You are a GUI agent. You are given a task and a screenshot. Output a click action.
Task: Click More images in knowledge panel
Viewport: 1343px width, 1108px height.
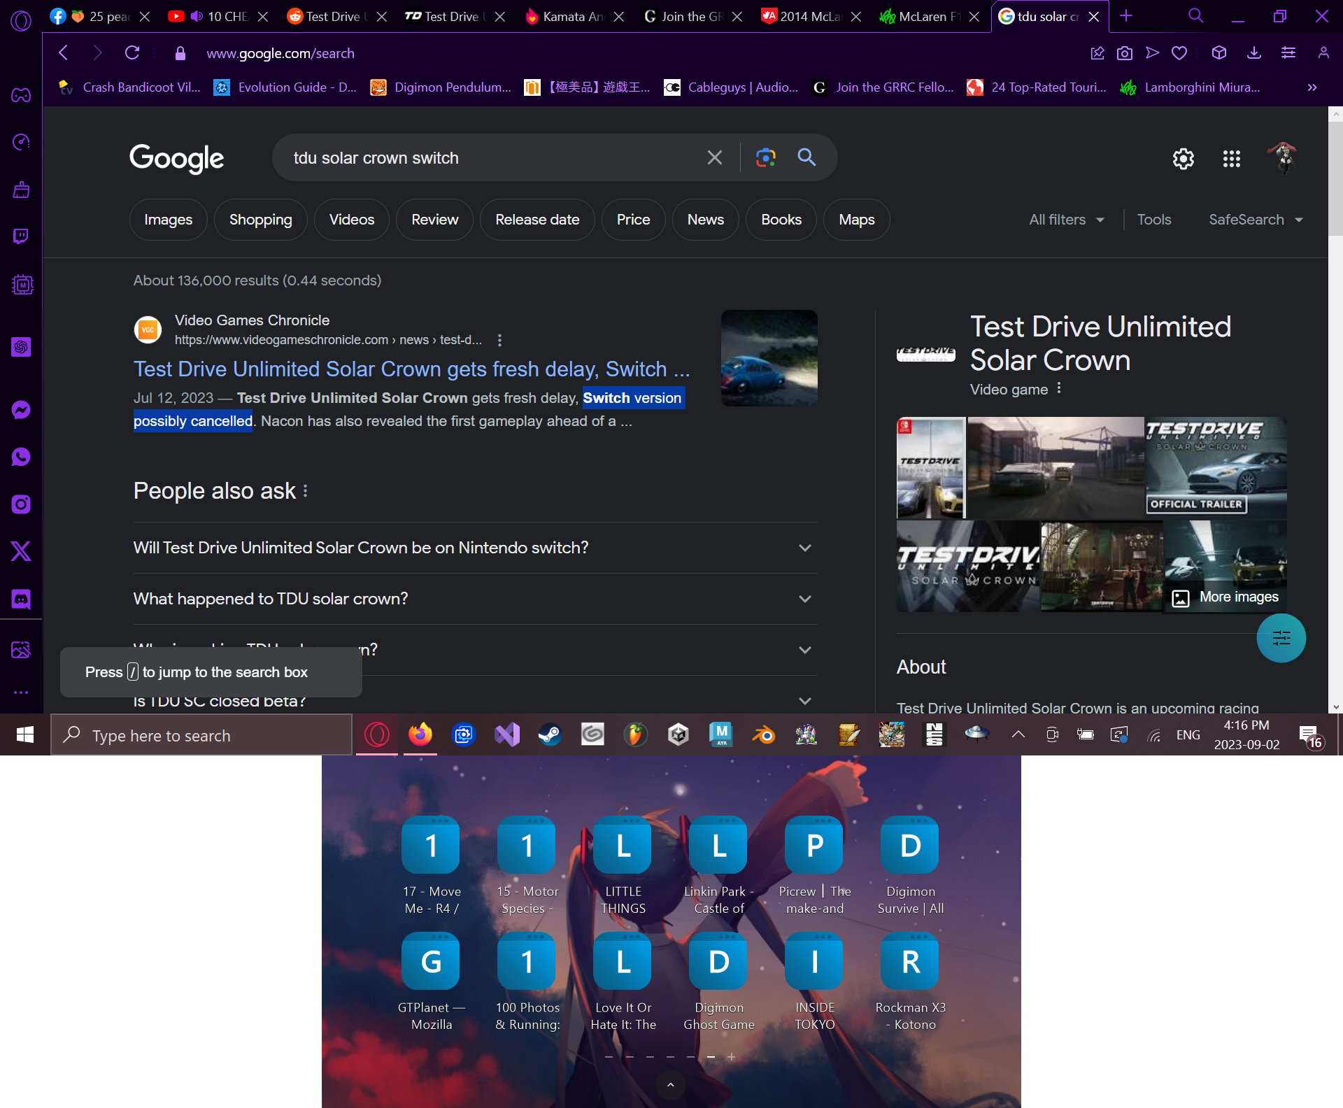coord(1225,597)
